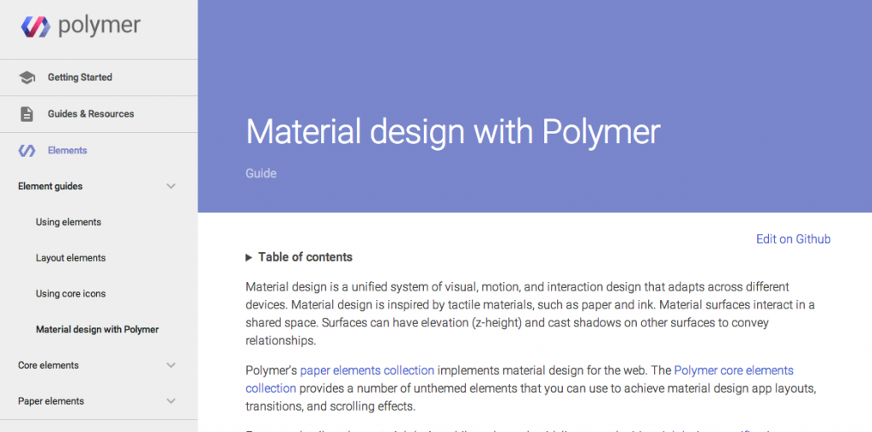Expand the Core elements chevron
This screenshot has height=432, width=872.
click(x=171, y=366)
